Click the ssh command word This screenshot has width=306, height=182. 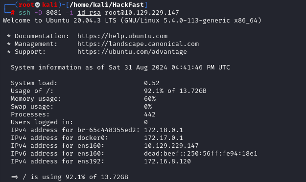(24, 13)
